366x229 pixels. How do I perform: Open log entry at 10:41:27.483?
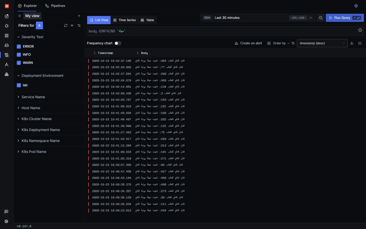tap(225, 132)
